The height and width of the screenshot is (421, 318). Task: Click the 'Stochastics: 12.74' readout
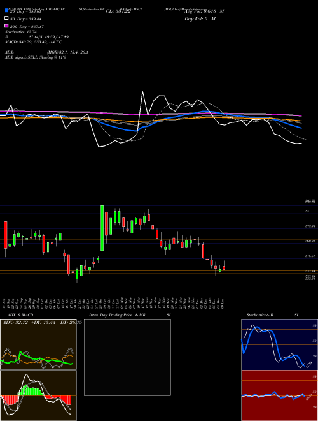[x=20, y=32]
